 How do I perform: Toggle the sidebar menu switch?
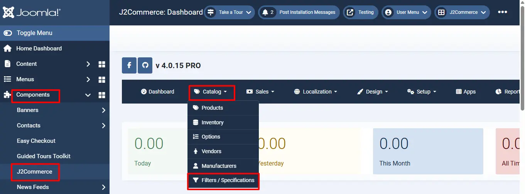[8, 33]
